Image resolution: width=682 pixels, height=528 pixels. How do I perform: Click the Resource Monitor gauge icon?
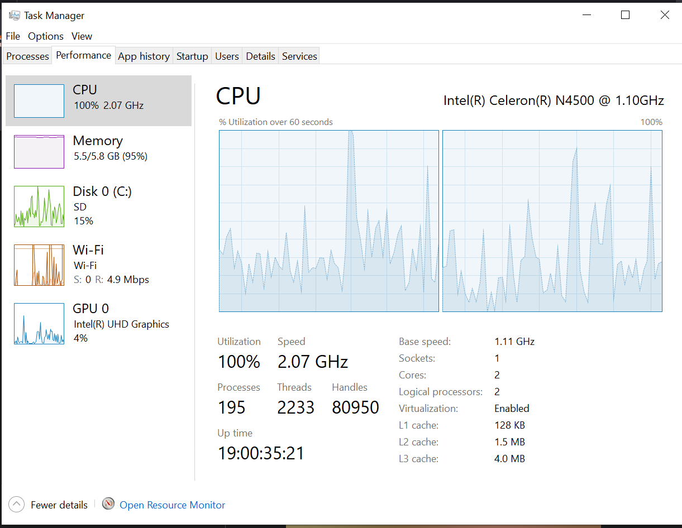coord(108,504)
